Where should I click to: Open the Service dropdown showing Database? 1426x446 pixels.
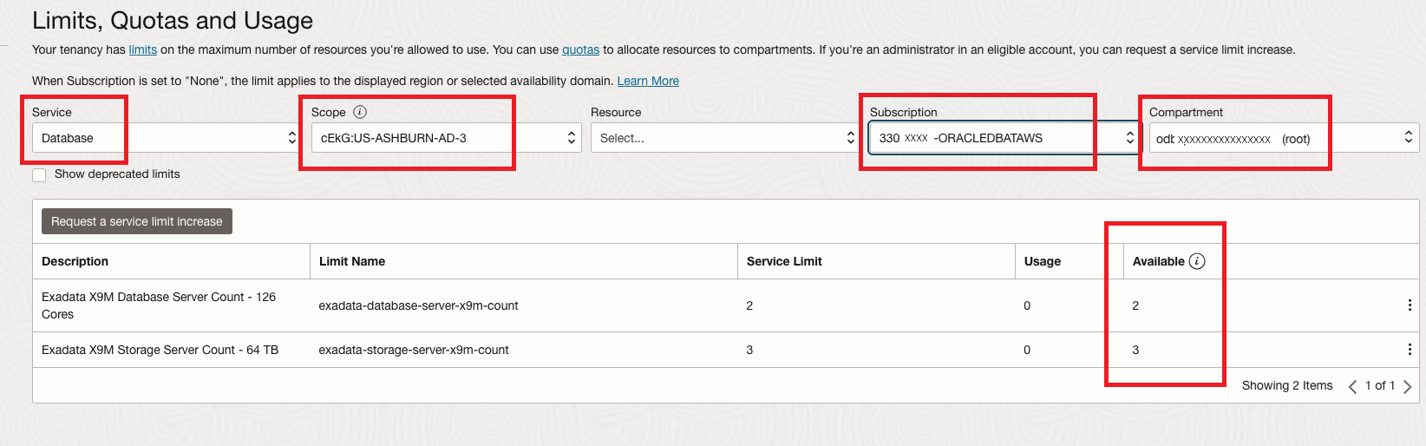pyautogui.click(x=165, y=138)
